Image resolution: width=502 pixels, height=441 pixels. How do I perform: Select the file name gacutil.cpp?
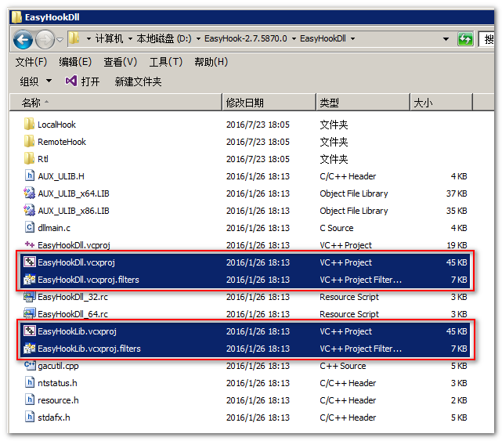[x=58, y=366]
